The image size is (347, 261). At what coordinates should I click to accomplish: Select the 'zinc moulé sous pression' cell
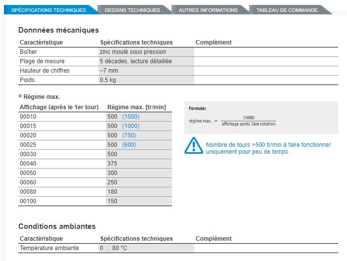pyautogui.click(x=133, y=52)
